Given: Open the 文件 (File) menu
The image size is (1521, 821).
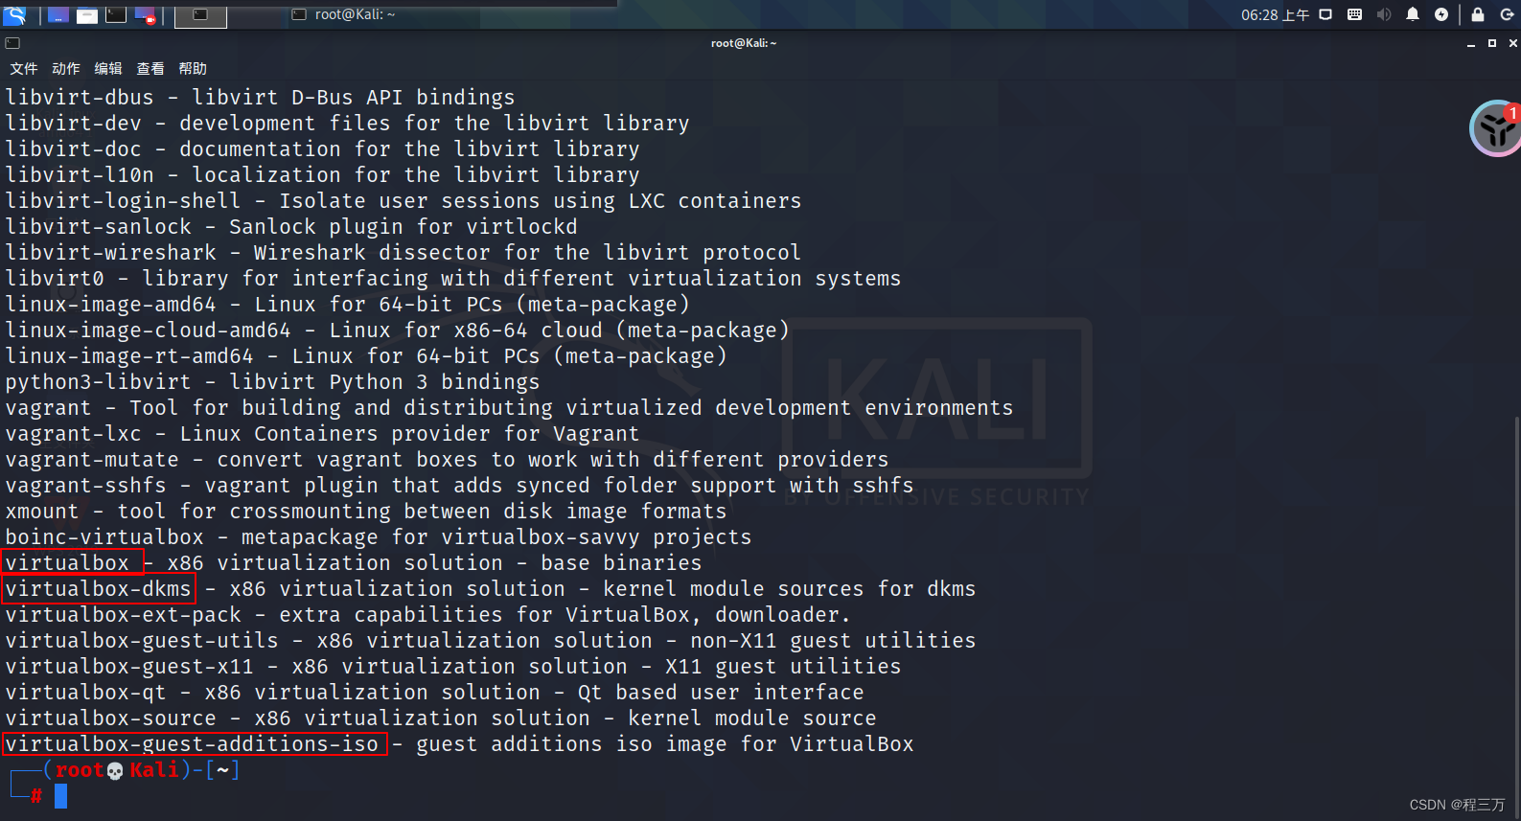Looking at the screenshot, I should click(24, 68).
